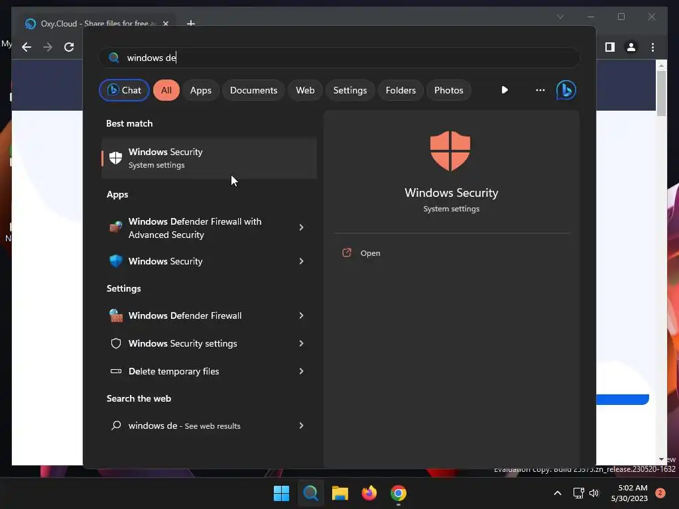The height and width of the screenshot is (509, 679).
Task: Select the Apps filter
Action: 200,90
